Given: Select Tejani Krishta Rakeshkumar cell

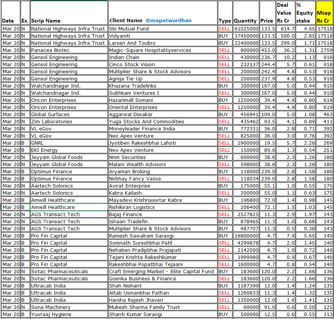Looking at the screenshot, I should [x=163, y=257].
